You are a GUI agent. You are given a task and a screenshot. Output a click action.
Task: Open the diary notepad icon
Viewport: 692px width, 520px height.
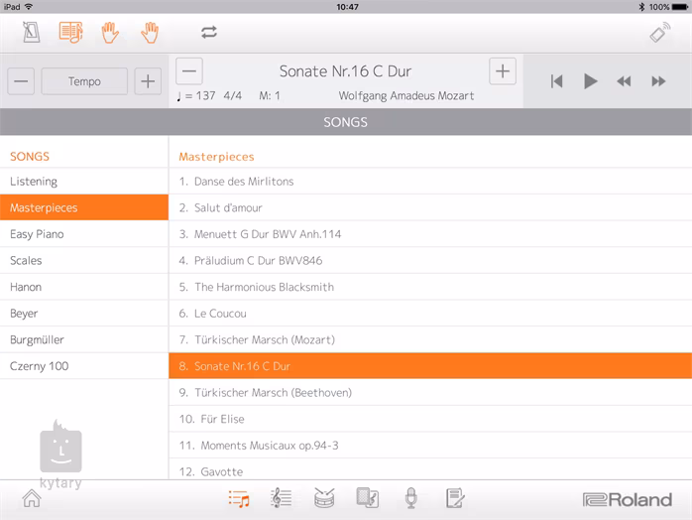[x=455, y=498]
